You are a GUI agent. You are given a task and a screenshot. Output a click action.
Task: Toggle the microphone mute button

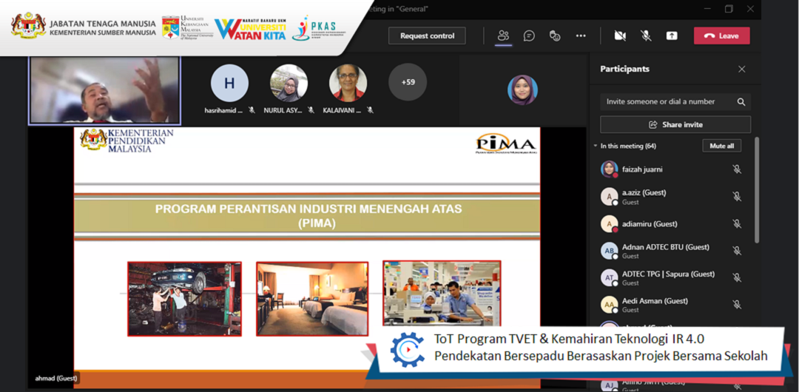(x=646, y=36)
